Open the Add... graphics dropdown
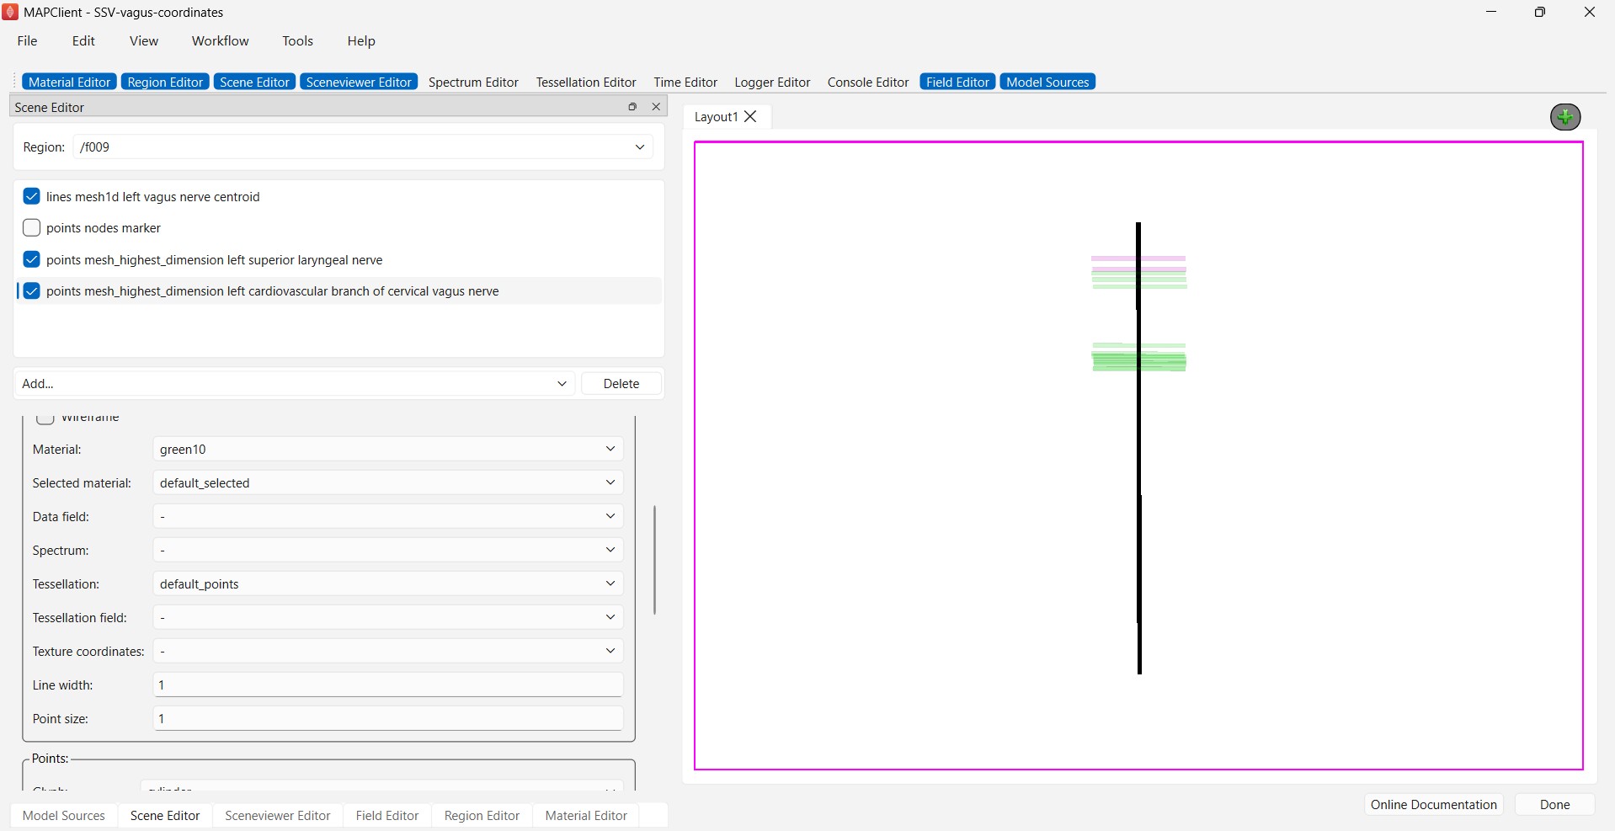1615x831 pixels. [295, 383]
